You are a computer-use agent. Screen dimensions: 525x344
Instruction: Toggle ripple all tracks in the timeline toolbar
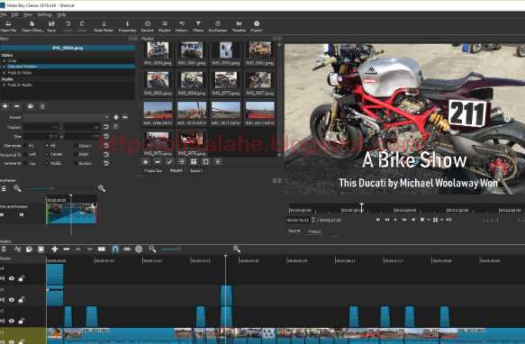click(x=139, y=249)
